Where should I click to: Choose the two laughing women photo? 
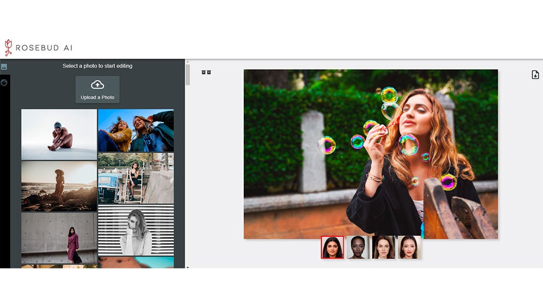tap(136, 130)
